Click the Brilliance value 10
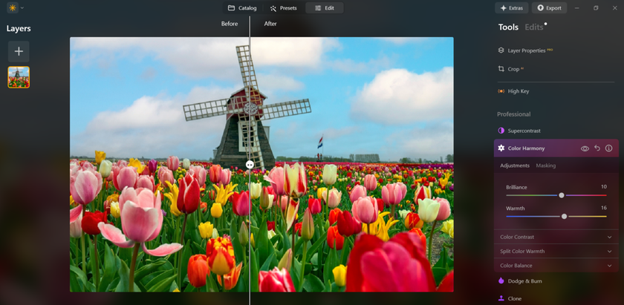 click(x=604, y=187)
